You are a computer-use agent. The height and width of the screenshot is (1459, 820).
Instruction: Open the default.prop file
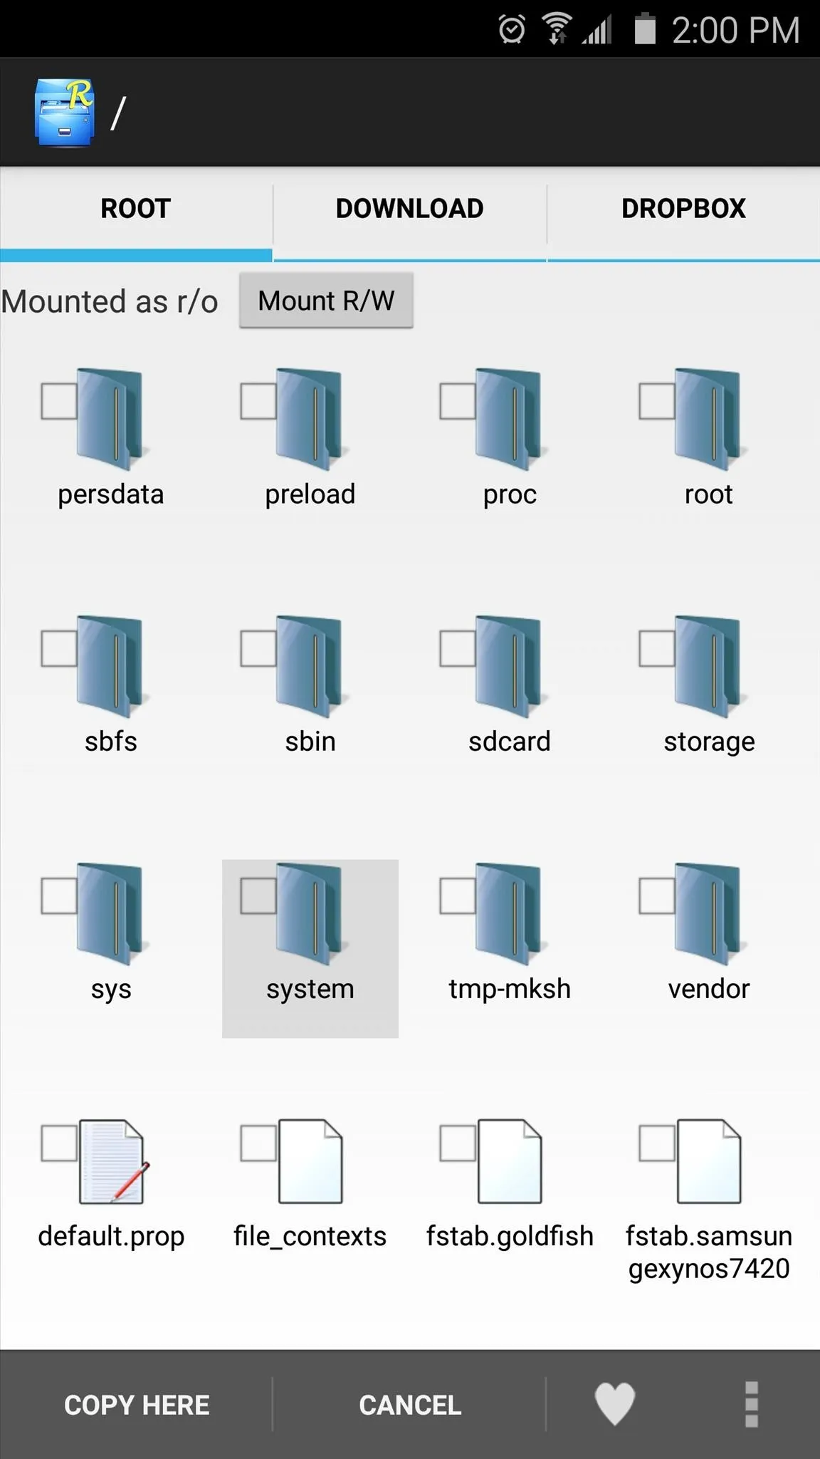pyautogui.click(x=111, y=1183)
